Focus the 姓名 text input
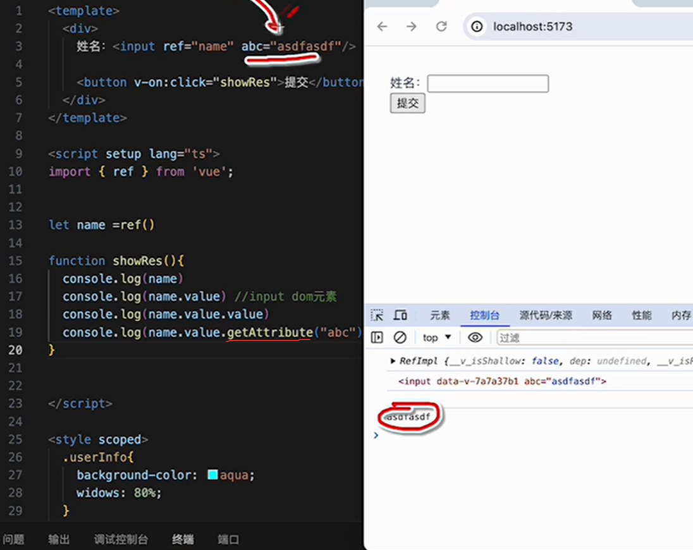This screenshot has height=550, width=693. (488, 83)
